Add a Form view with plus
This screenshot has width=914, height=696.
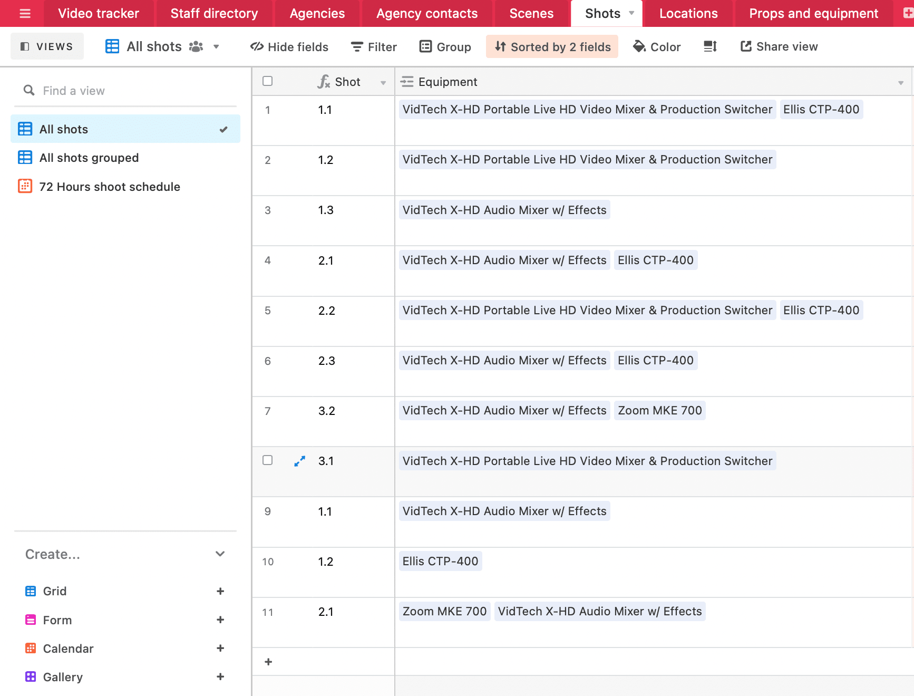tap(220, 620)
